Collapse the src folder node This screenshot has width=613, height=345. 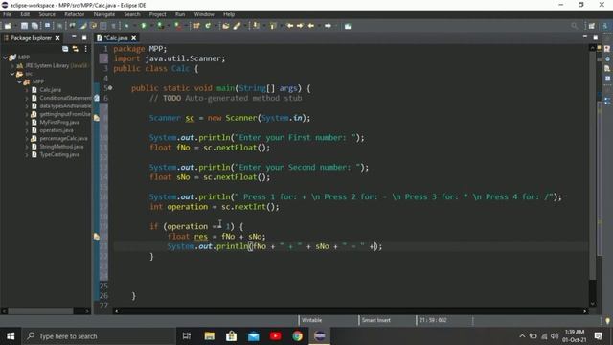[x=12, y=74]
